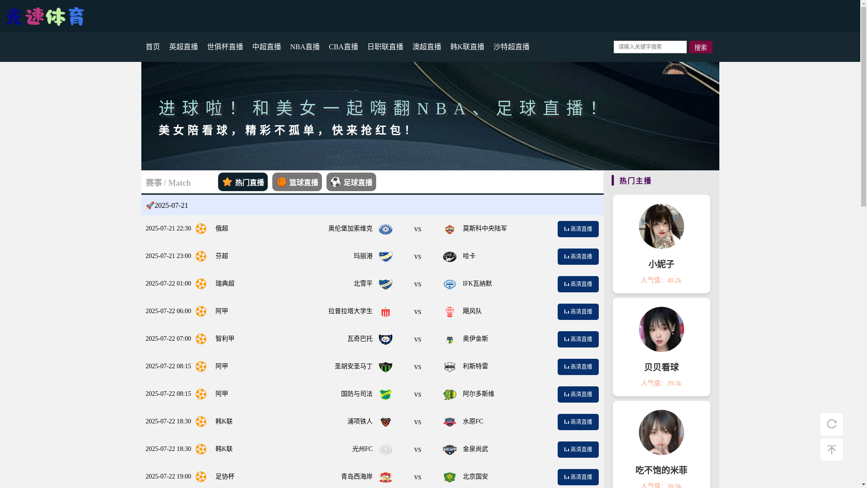Open streamer 小妮子 avatar
The width and height of the screenshot is (867, 488).
[x=661, y=226]
